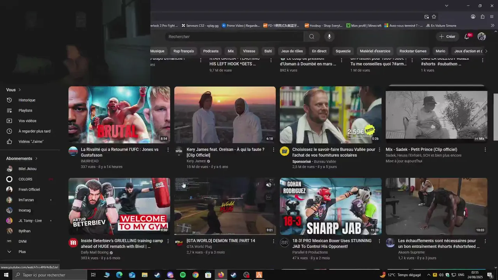Open the Daily Mail Boxing channel avatar
498x280 pixels.
coord(73,243)
